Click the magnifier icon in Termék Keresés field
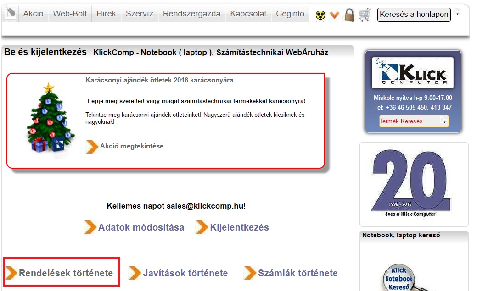 point(444,120)
